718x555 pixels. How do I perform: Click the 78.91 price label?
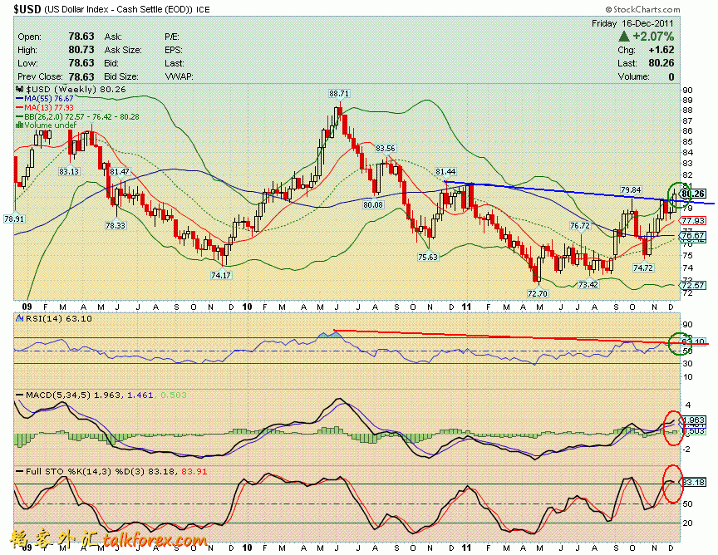click(x=14, y=219)
